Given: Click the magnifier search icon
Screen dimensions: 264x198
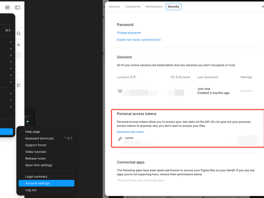Looking at the screenshot, I should 19,34.
